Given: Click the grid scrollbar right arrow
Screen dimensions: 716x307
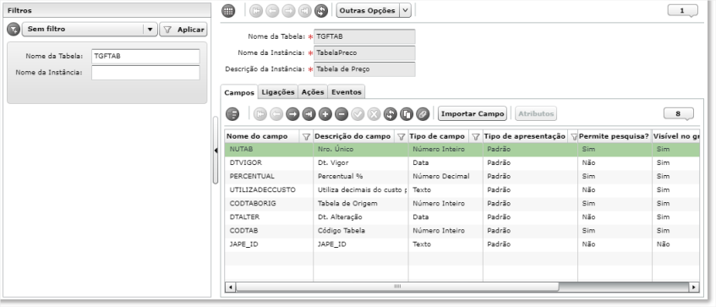Looking at the screenshot, I should [694, 288].
